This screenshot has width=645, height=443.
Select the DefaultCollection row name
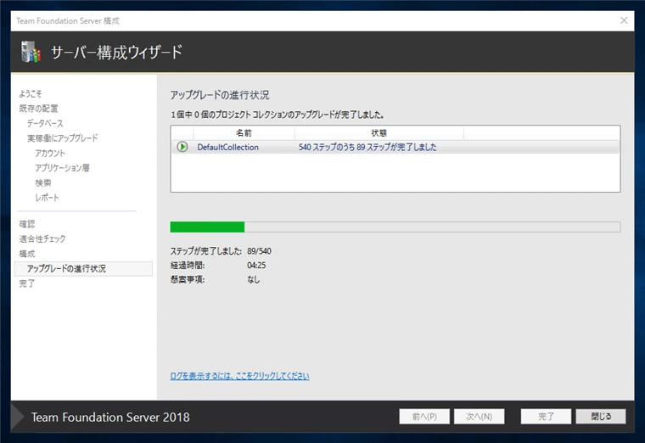(x=228, y=148)
